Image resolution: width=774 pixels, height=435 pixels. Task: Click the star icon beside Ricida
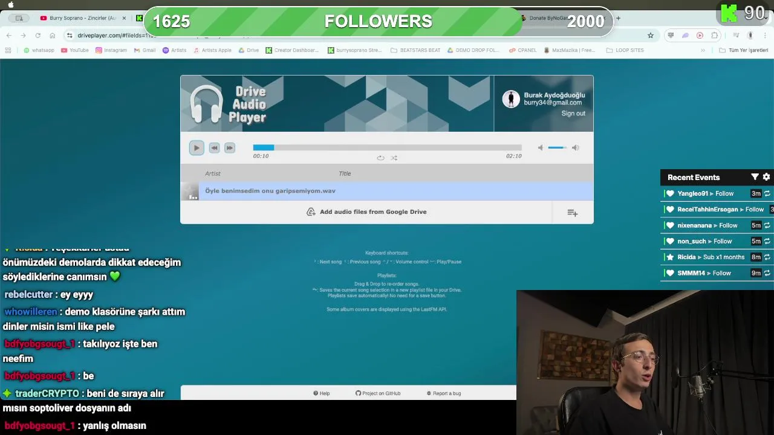[670, 257]
